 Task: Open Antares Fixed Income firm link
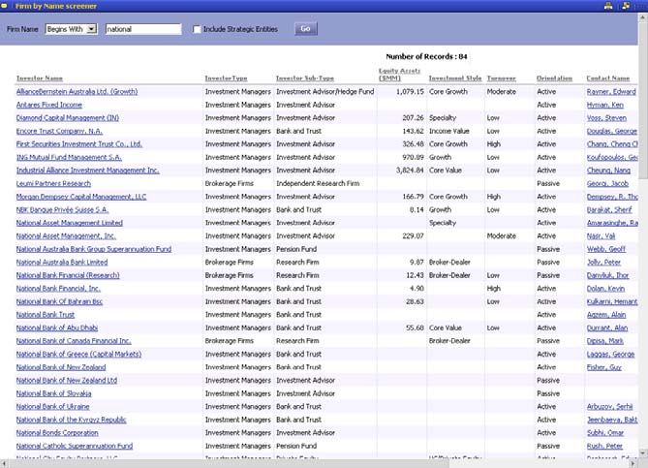[49, 105]
